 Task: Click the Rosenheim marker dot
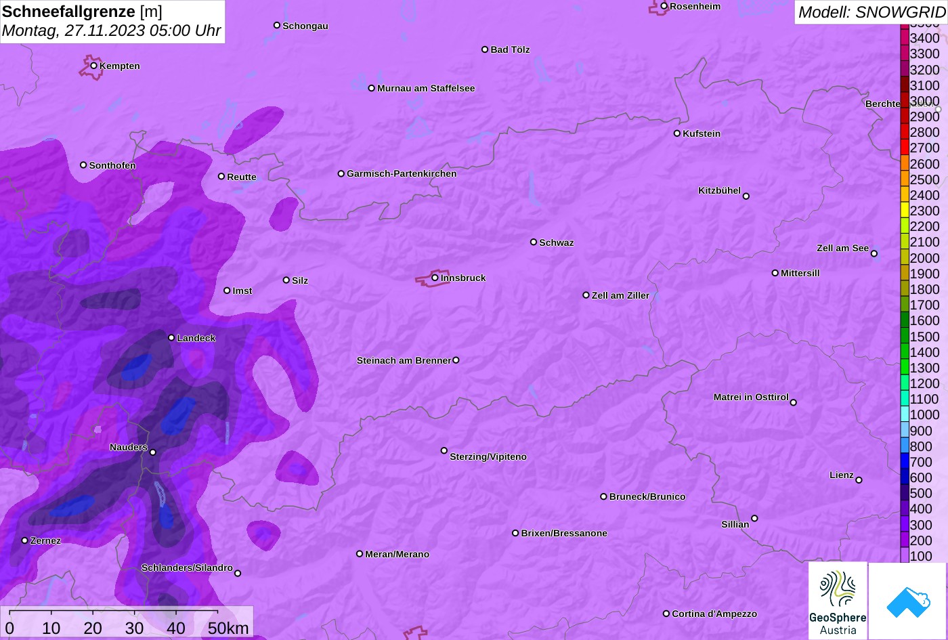(664, 6)
